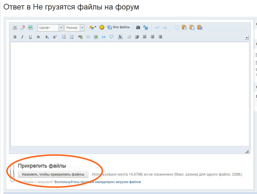The height and width of the screenshot is (194, 257).
Task: Toggle underline formatting
Action: 30,37
